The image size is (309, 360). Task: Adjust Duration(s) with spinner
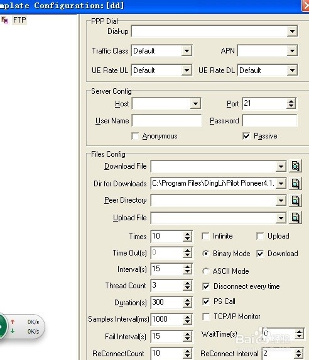187,302
